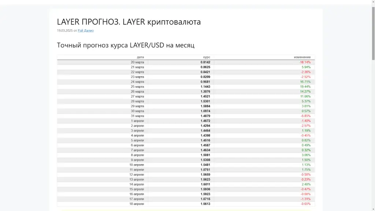The image size is (375, 211).
Task: Click the 'дата' column header
Action: pos(140,57)
